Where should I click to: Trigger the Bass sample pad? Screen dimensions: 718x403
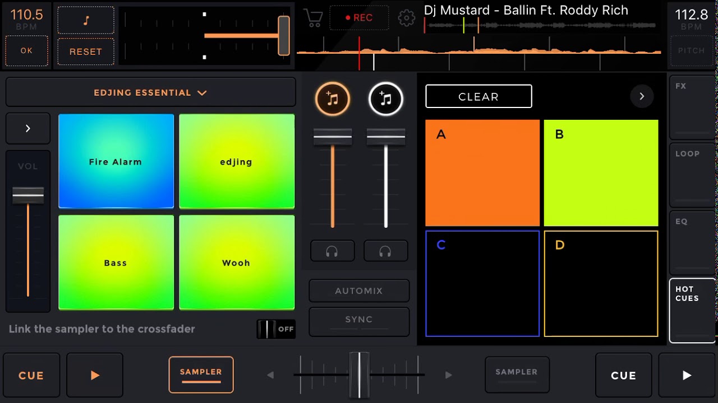(116, 263)
